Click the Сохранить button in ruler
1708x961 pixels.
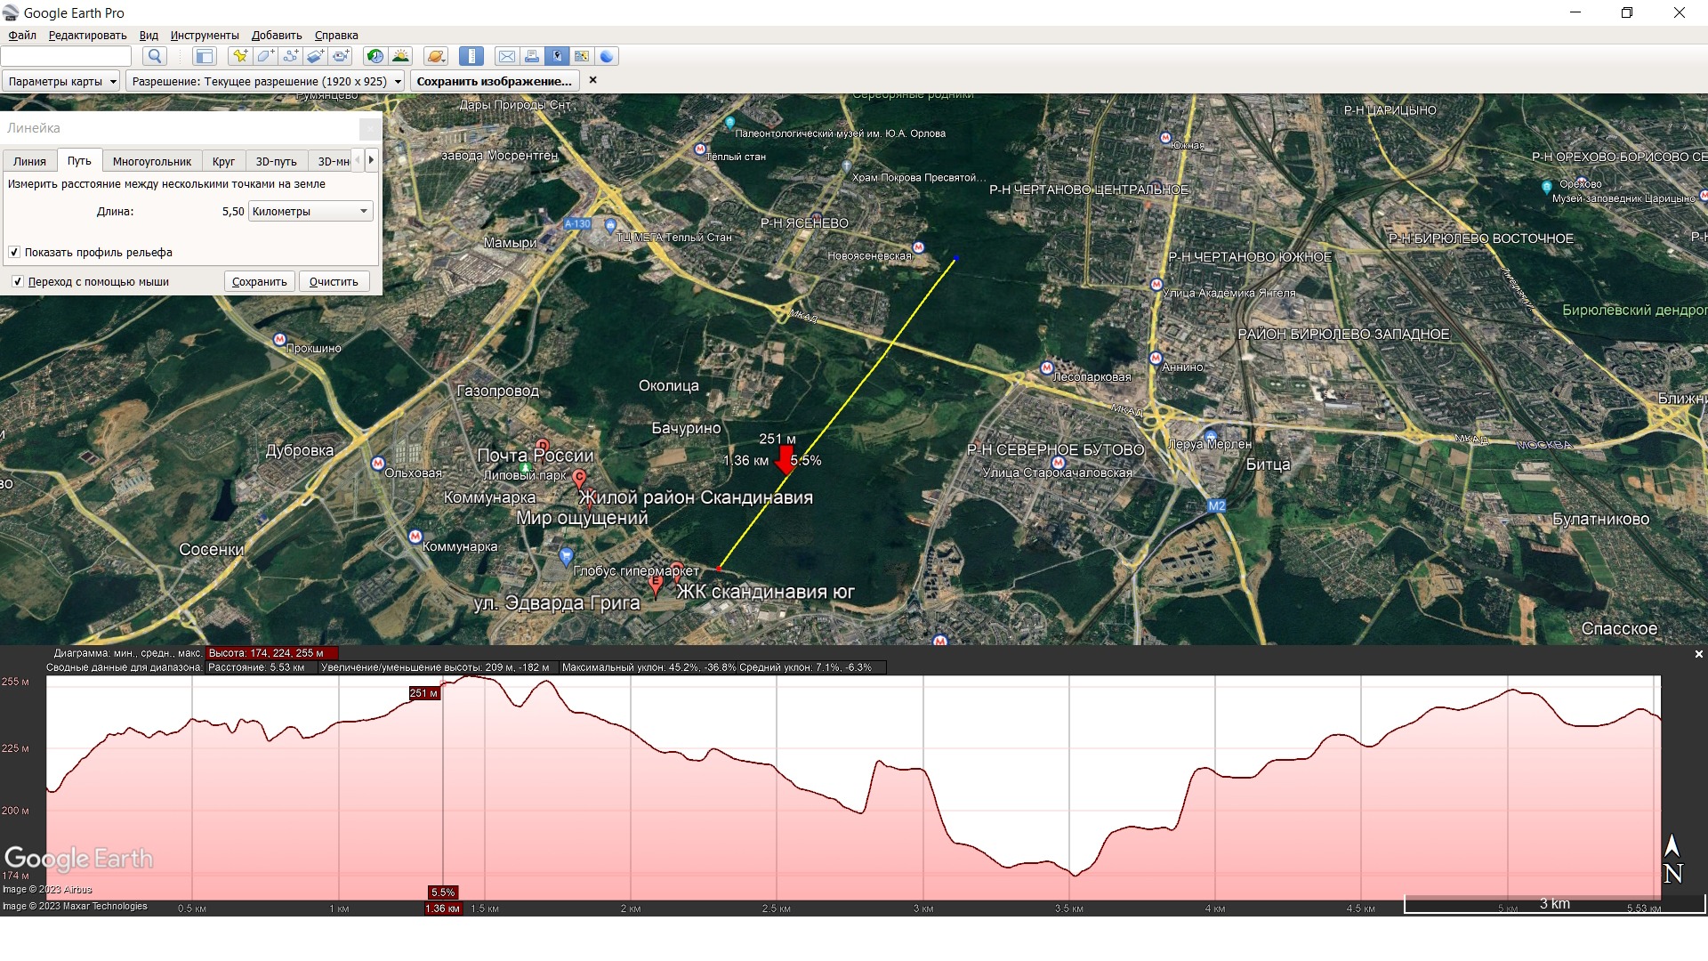(x=260, y=281)
